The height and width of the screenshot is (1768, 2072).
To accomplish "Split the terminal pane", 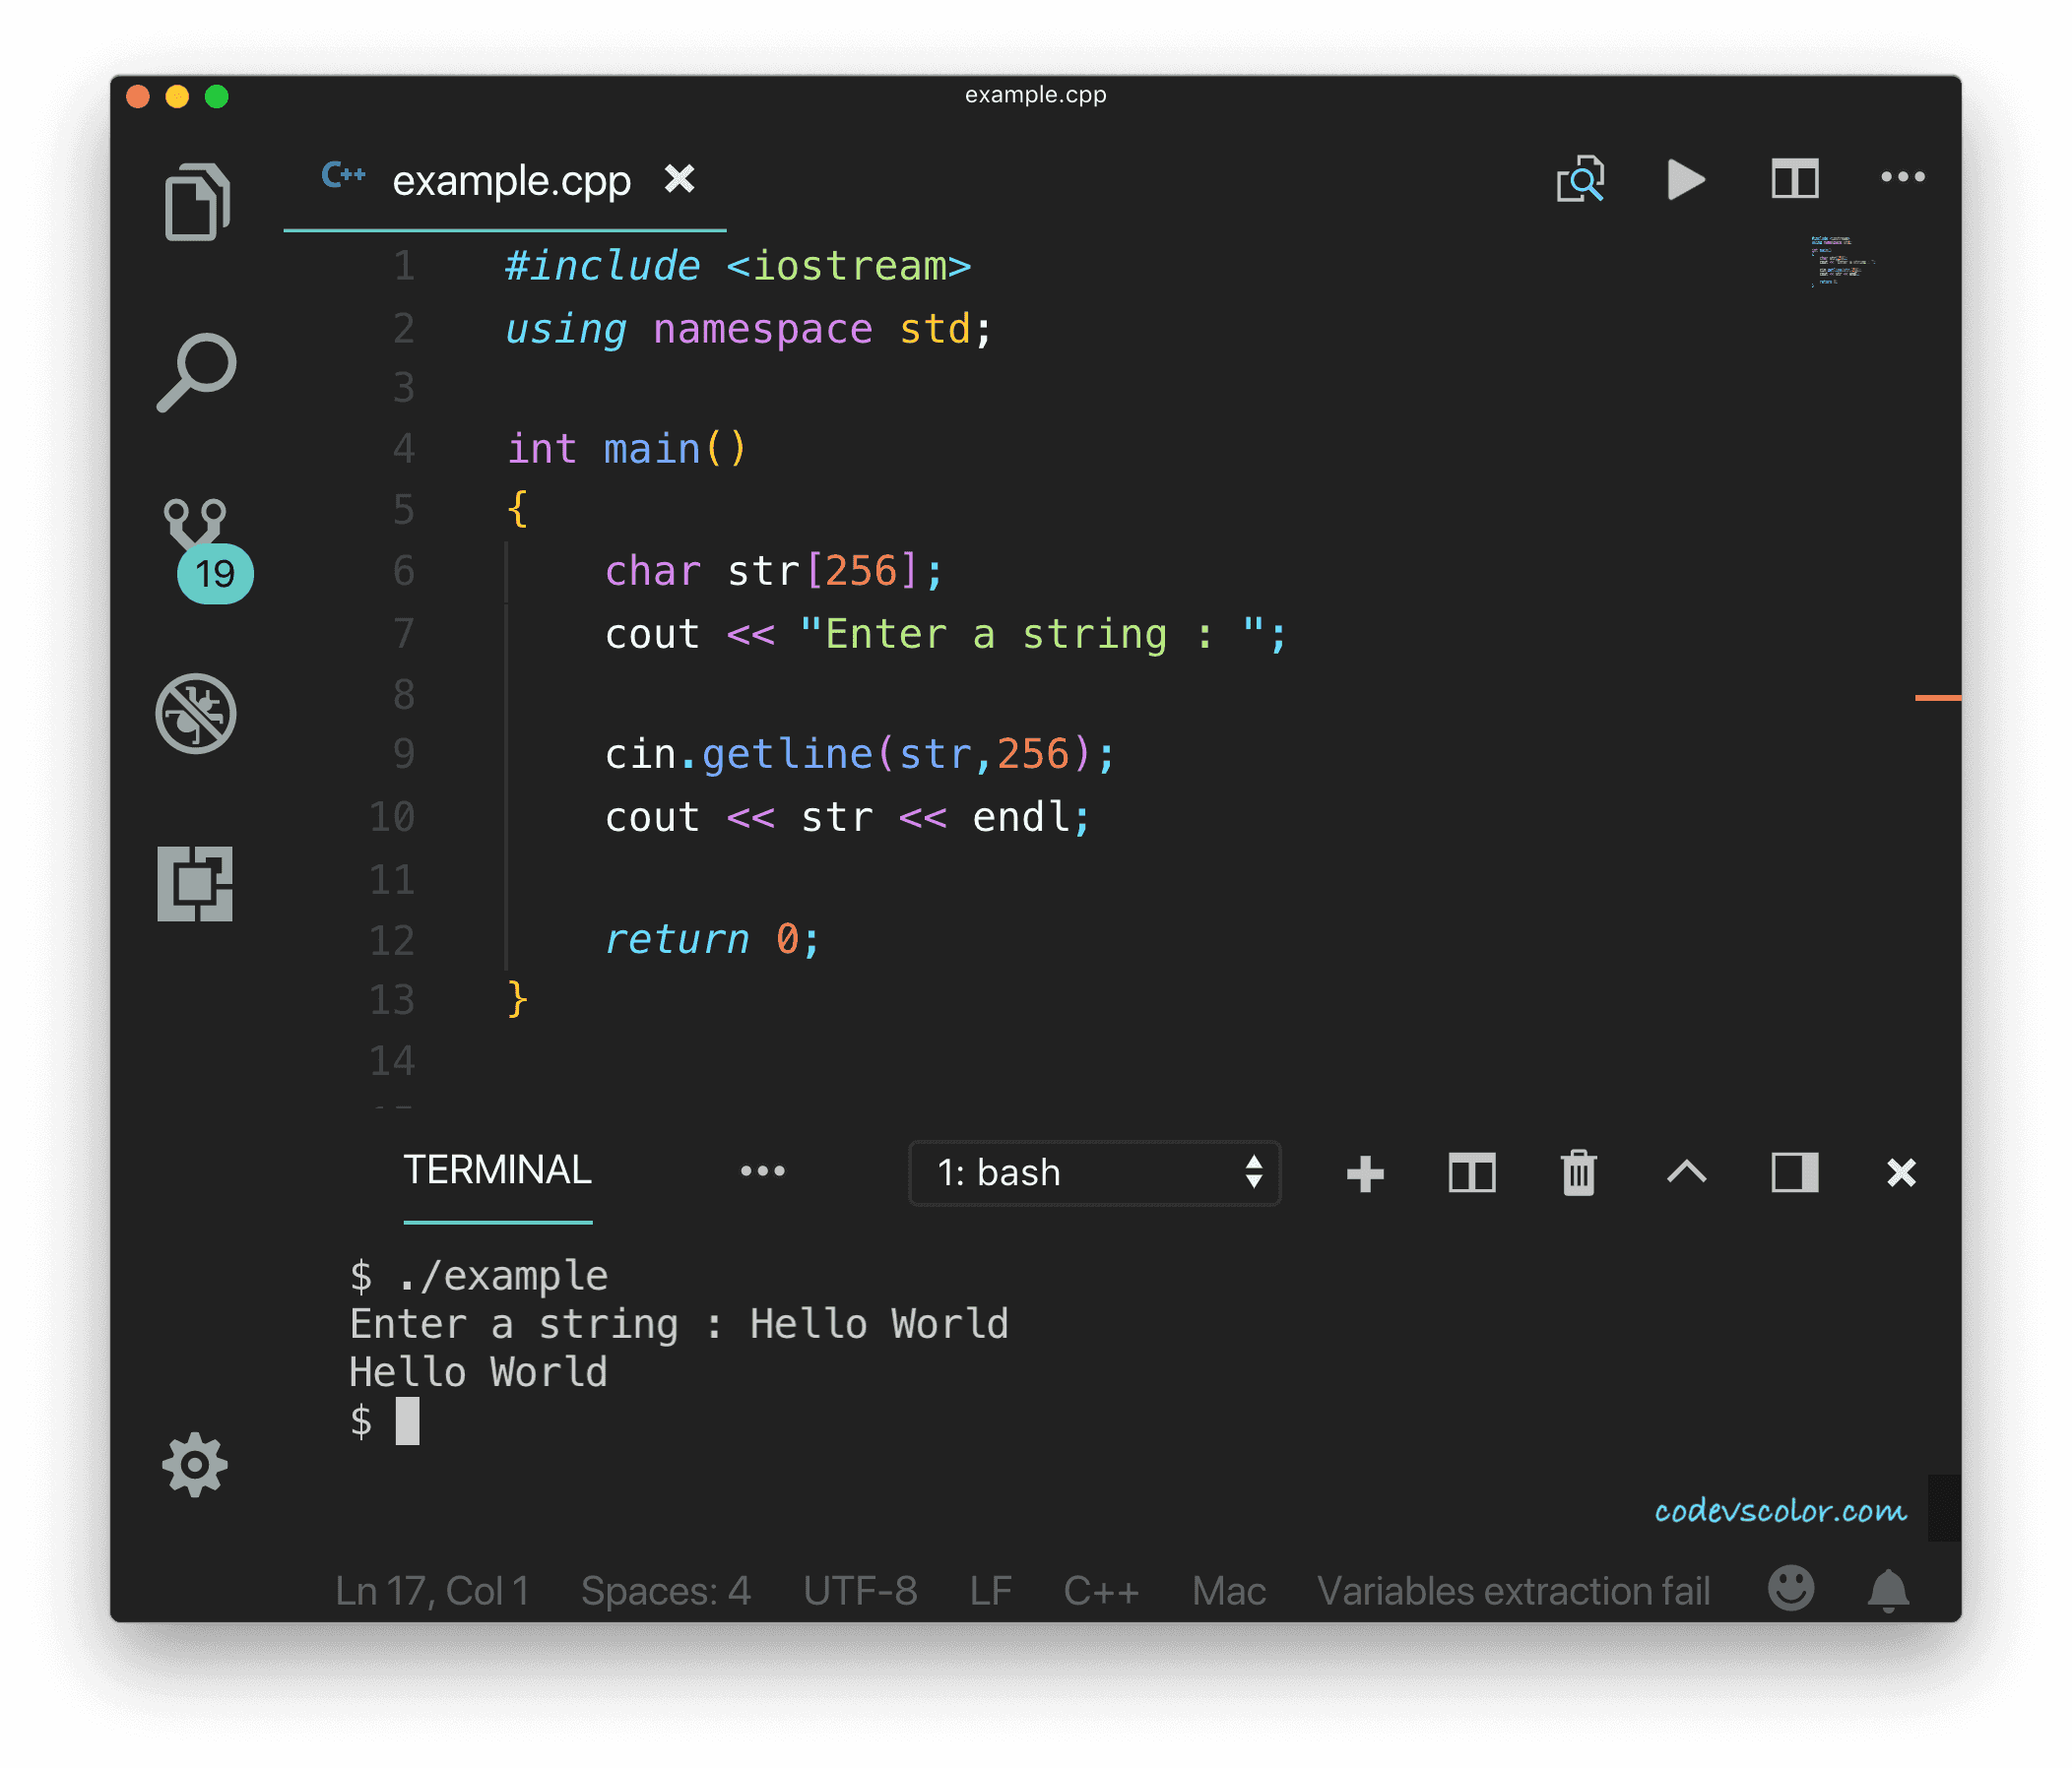I will [x=1472, y=1173].
